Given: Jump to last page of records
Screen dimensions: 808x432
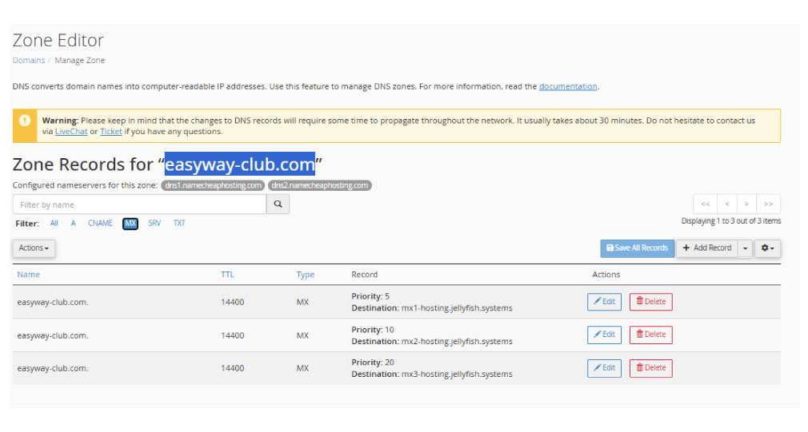Looking at the screenshot, I should [x=768, y=204].
